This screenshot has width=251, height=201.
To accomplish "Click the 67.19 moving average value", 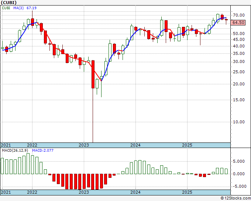I will coord(31,8).
